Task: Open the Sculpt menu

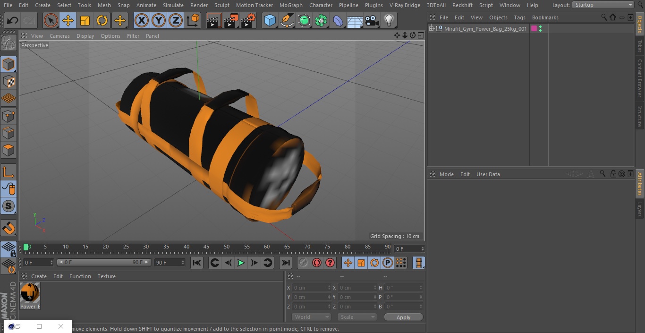Action: coord(222,5)
